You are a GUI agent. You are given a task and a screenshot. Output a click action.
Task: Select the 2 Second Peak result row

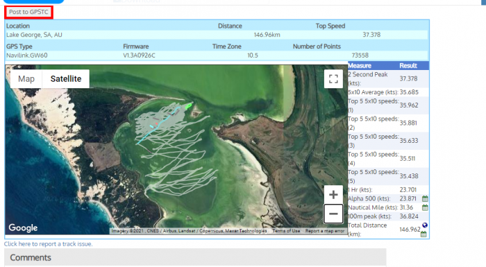[x=388, y=79]
